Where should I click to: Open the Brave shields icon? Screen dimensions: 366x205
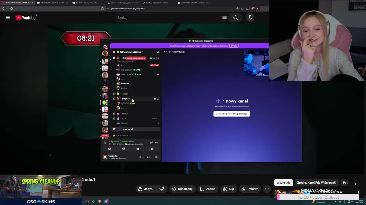tap(253, 9)
